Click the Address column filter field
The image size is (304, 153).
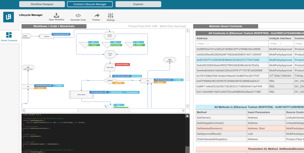[x=232, y=44]
